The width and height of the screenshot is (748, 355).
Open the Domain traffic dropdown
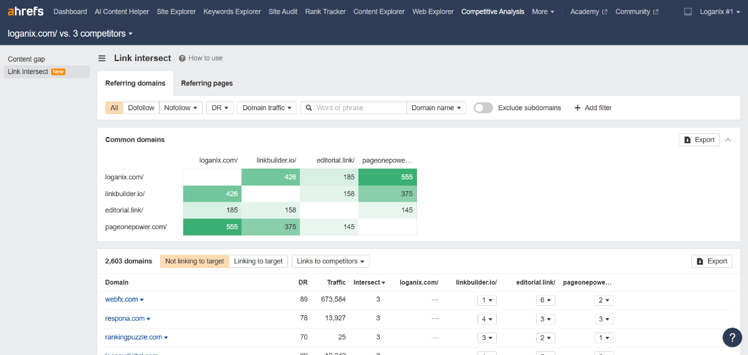click(267, 108)
